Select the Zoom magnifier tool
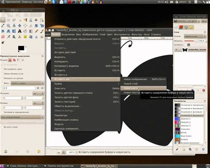Screen dimensions: 210x168 coord(8,26)
